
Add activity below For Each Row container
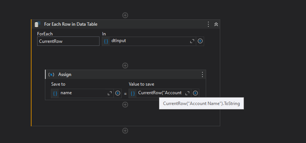click(x=125, y=130)
